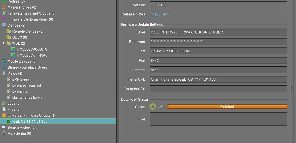The image size is (296, 143).
Task: Click the Host input field
Action: pyautogui.click(x=218, y=51)
